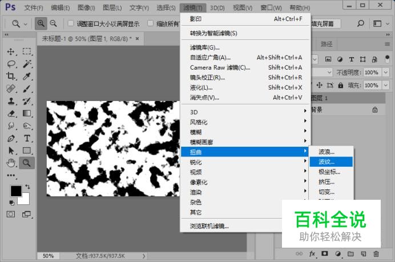395x262 pixels.
Task: Select the Rectangular Marquee tool
Action: tap(27, 51)
